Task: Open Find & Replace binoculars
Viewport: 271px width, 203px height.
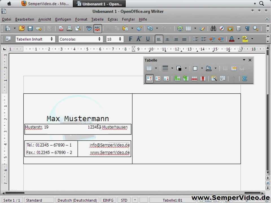Action: click(213, 28)
